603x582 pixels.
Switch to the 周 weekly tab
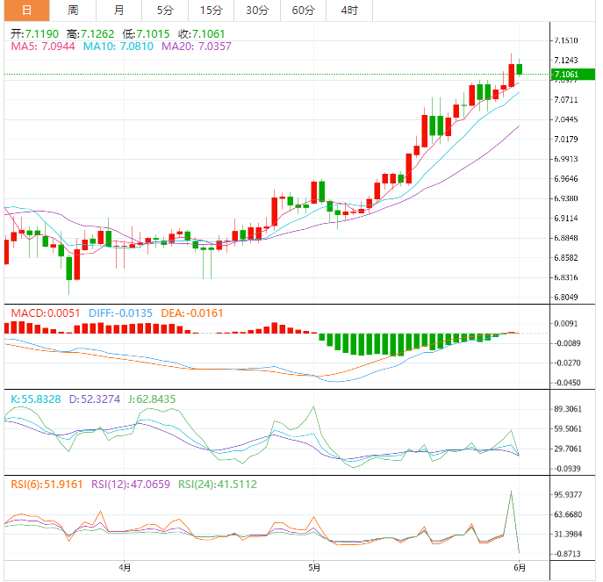(73, 11)
